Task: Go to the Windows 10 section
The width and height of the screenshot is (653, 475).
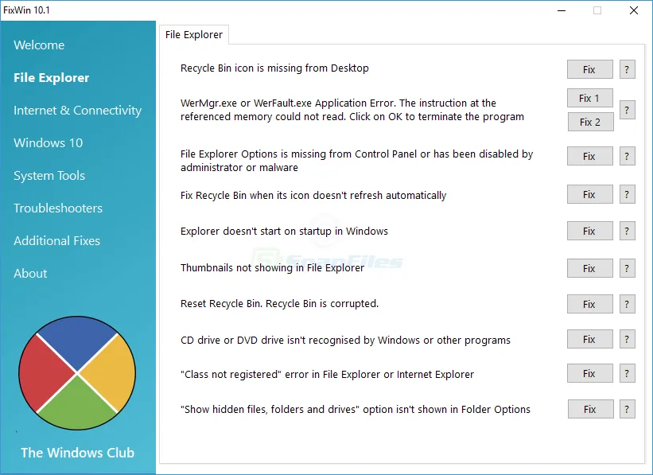Action: pos(48,143)
